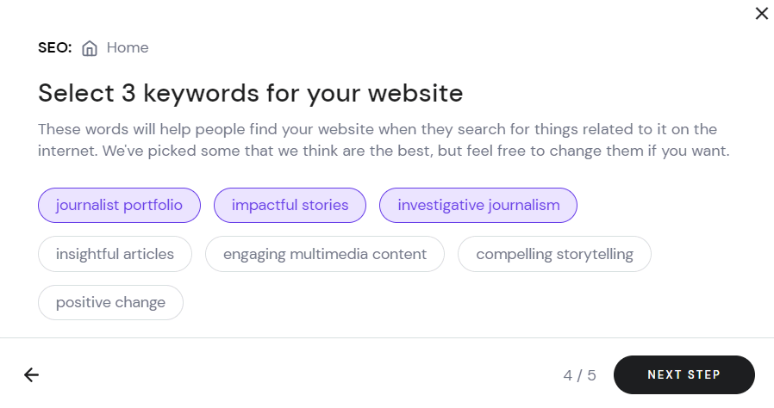Viewport: 774px width, 408px height.
Task: Deselect the 'impactful stories' keyword chip
Action: pos(290,205)
